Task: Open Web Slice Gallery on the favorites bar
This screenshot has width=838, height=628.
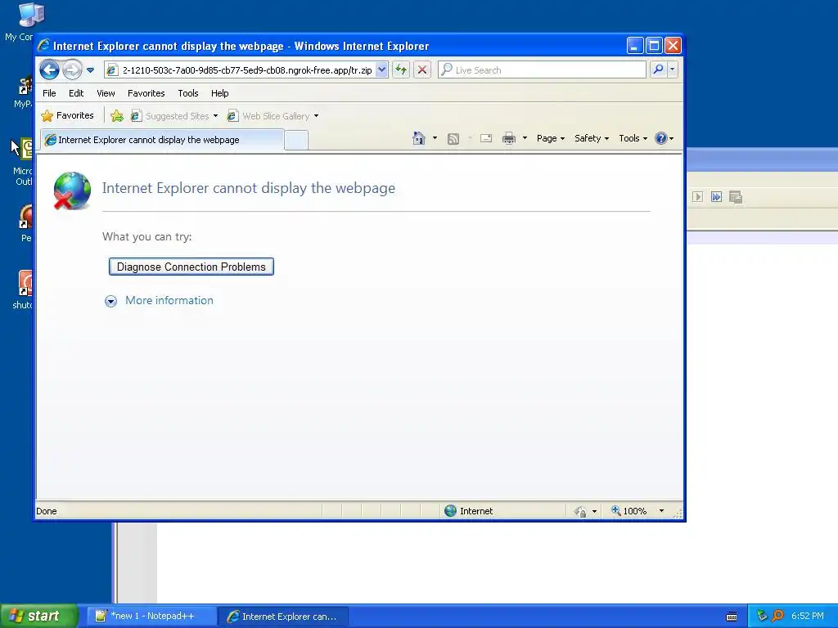Action: (x=273, y=116)
